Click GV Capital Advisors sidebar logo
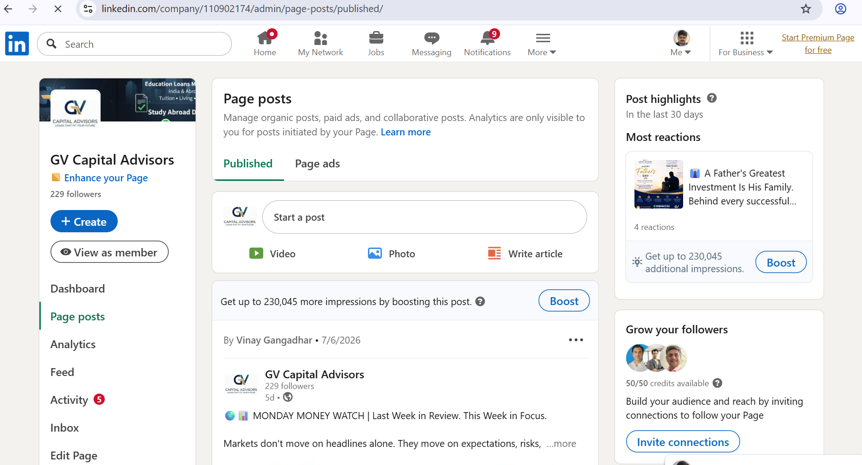The image size is (862, 465). click(75, 110)
